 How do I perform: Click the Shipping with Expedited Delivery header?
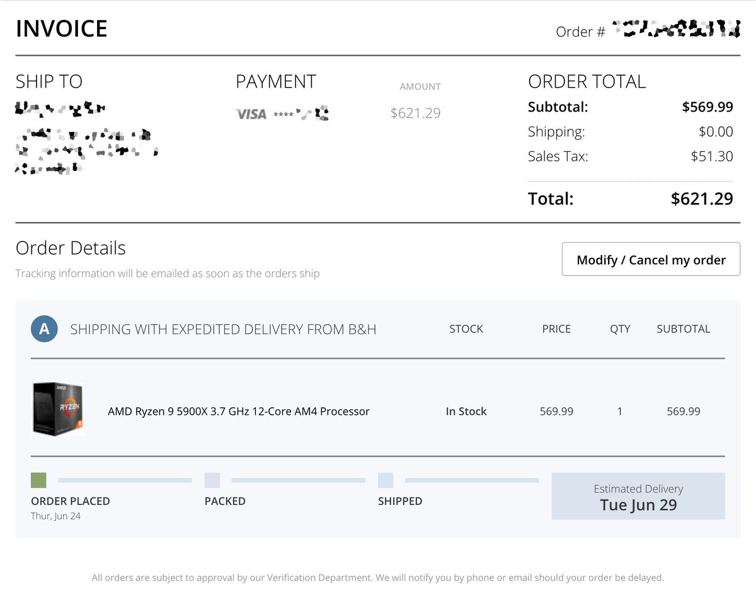(x=223, y=329)
